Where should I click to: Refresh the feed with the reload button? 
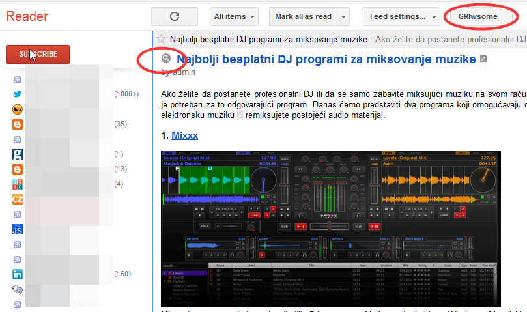[x=175, y=16]
